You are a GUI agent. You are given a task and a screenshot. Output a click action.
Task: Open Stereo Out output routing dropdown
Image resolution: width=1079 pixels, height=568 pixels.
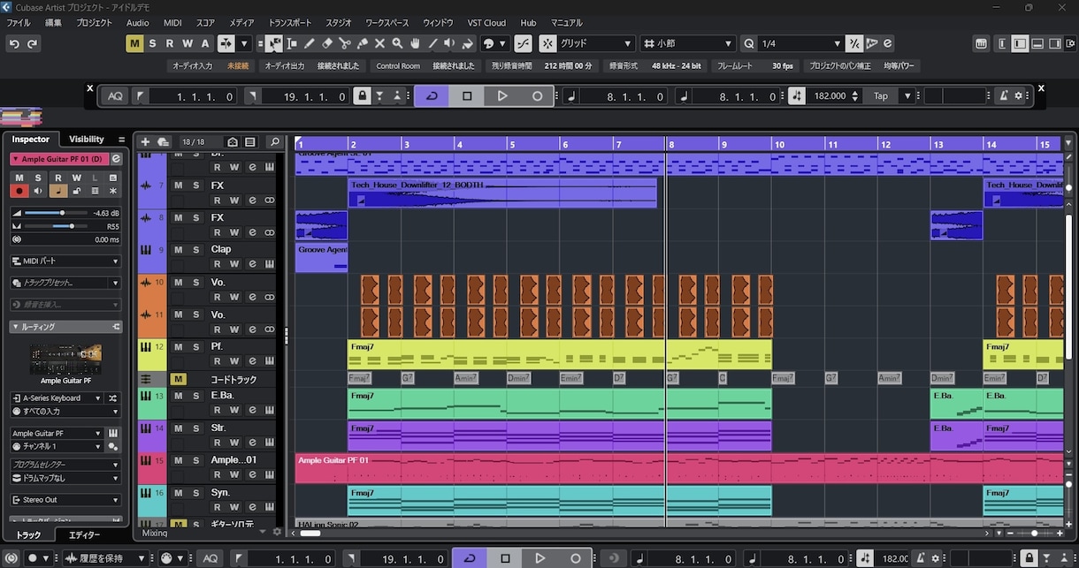point(65,500)
